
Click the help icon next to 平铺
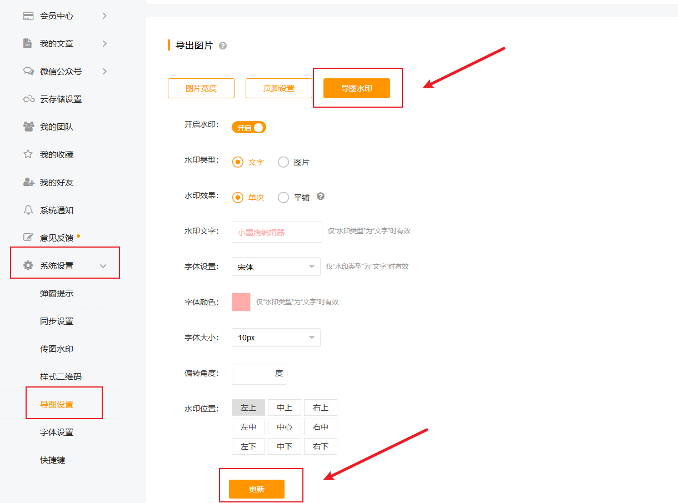pos(321,197)
